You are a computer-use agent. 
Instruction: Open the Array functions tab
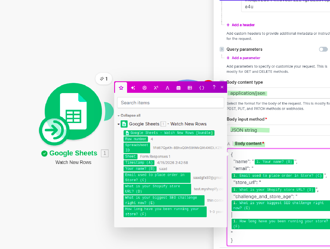click(x=190, y=88)
